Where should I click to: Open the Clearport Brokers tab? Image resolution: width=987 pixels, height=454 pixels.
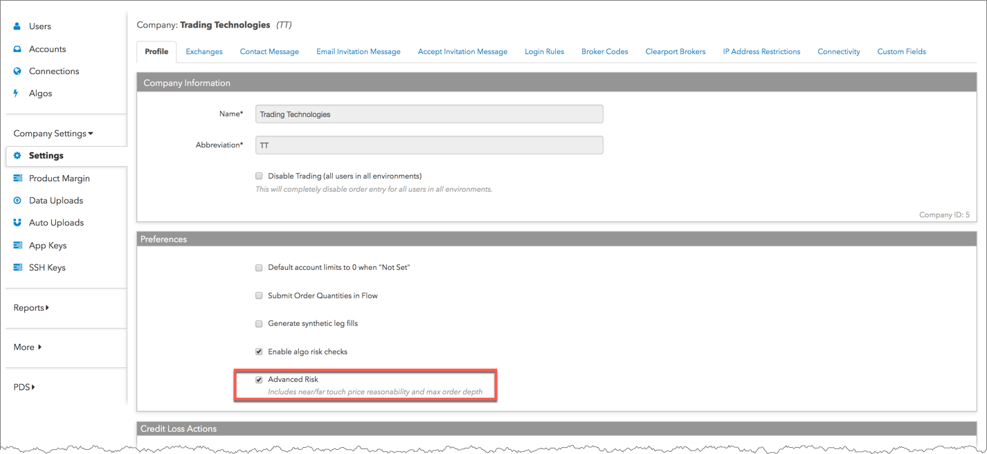coord(676,52)
